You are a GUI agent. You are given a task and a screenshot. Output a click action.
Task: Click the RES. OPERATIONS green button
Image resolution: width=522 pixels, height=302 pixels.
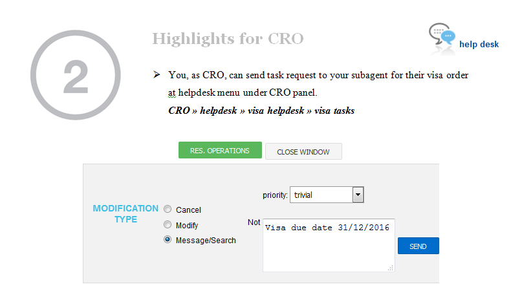coord(220,150)
